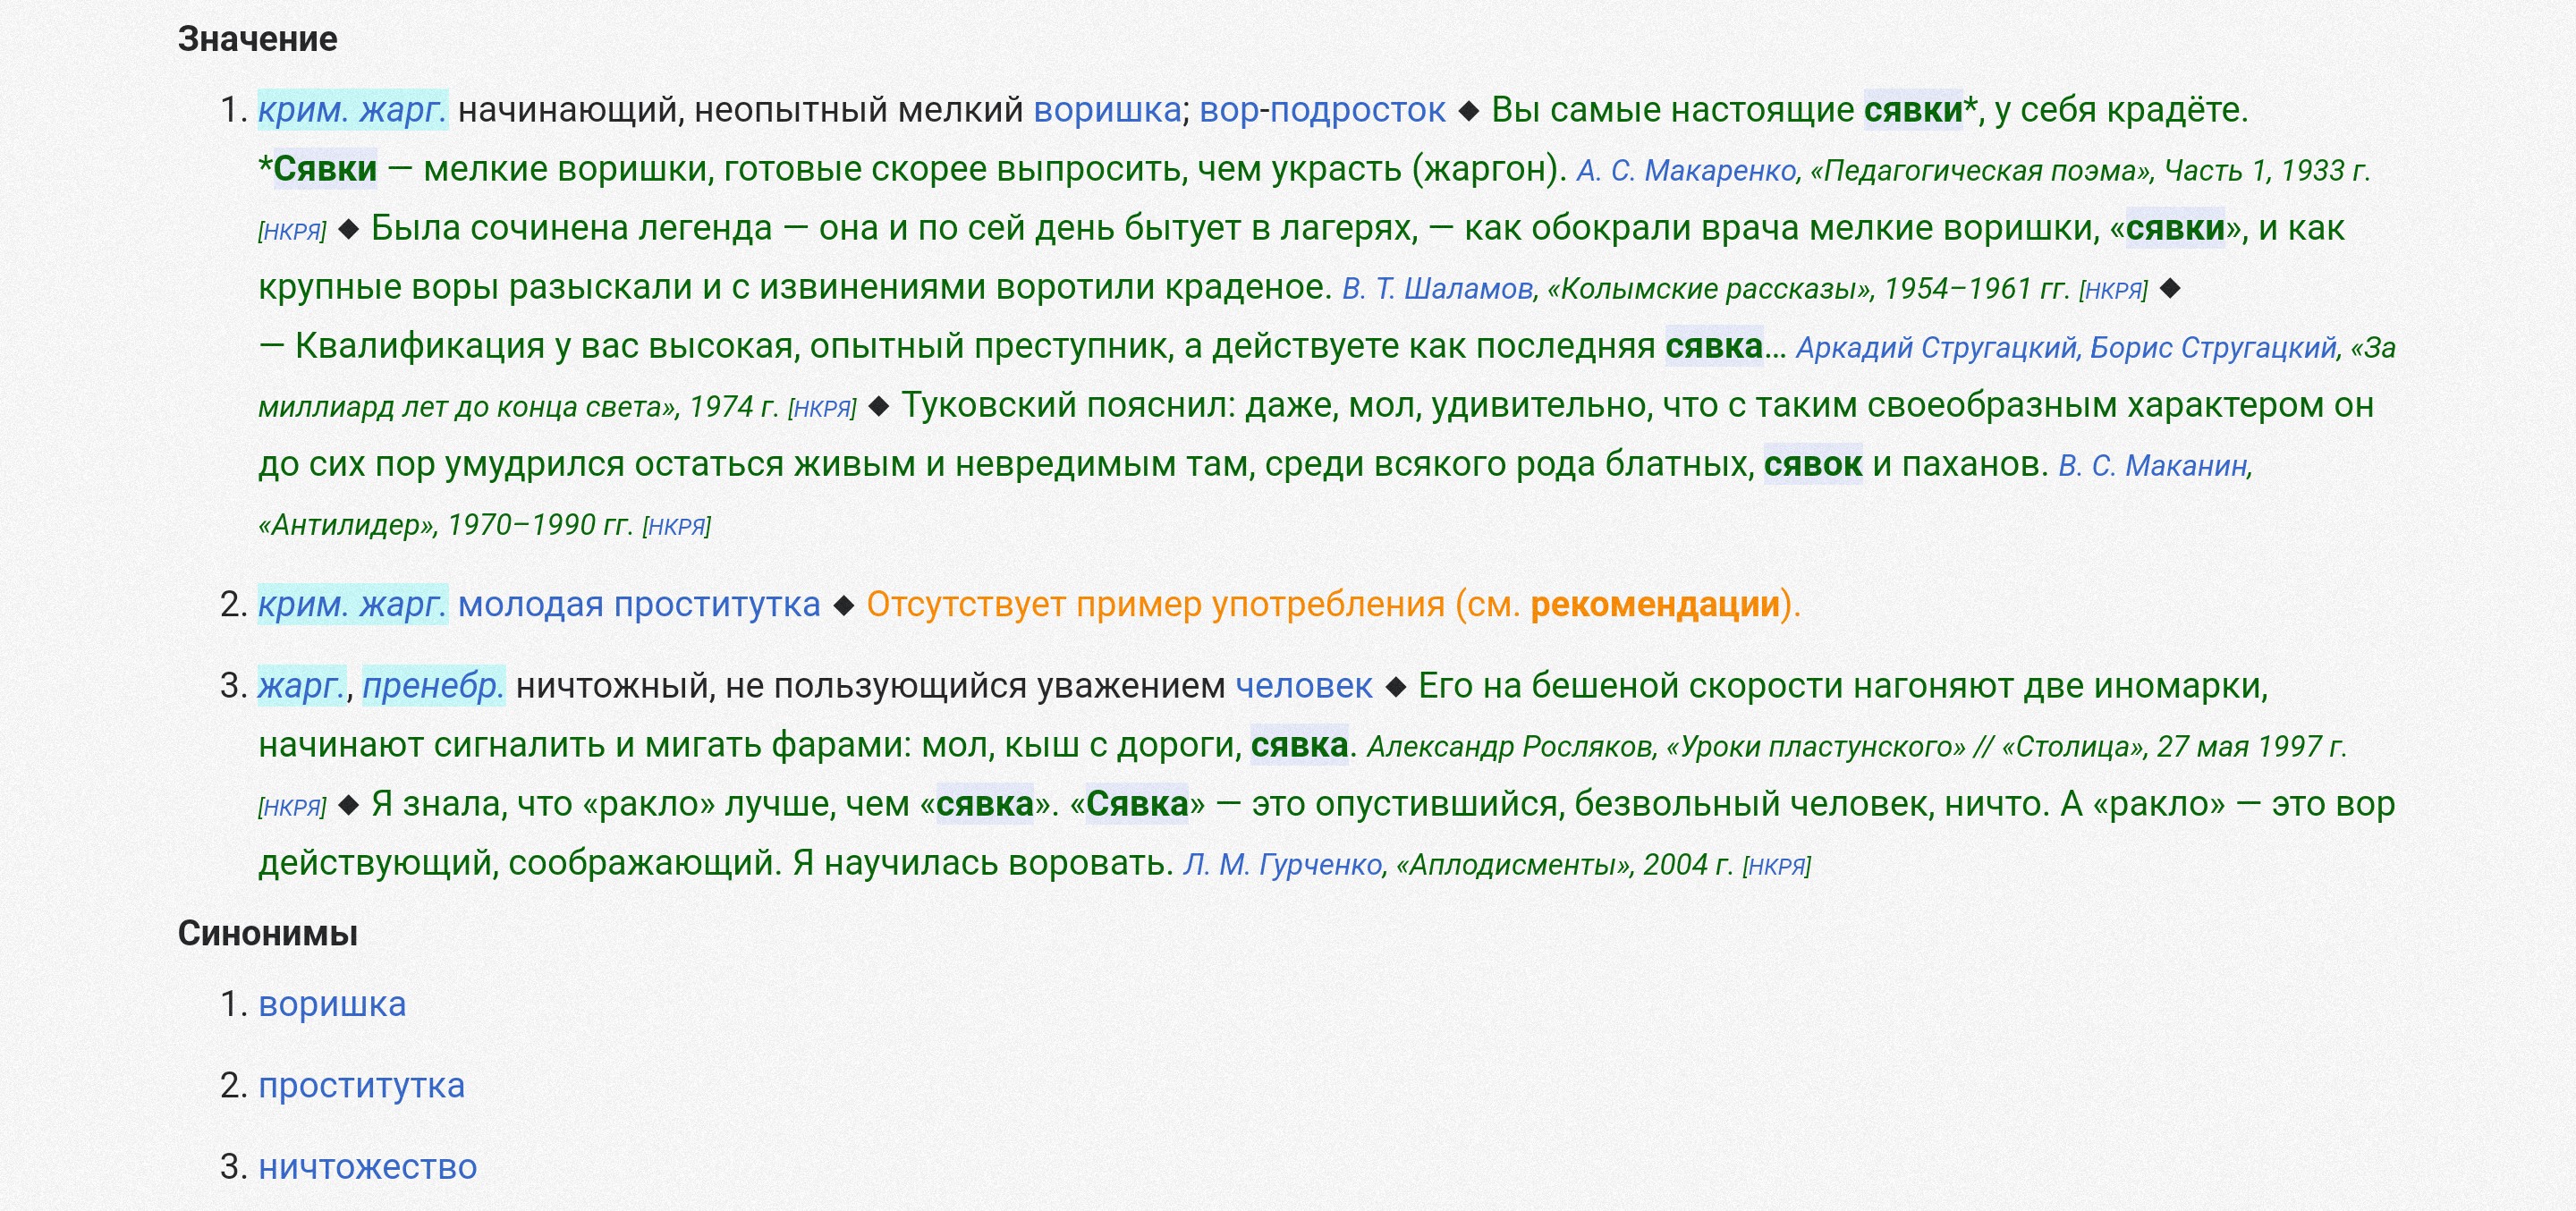Click НКРЯ link after Маканин citation

click(676, 526)
